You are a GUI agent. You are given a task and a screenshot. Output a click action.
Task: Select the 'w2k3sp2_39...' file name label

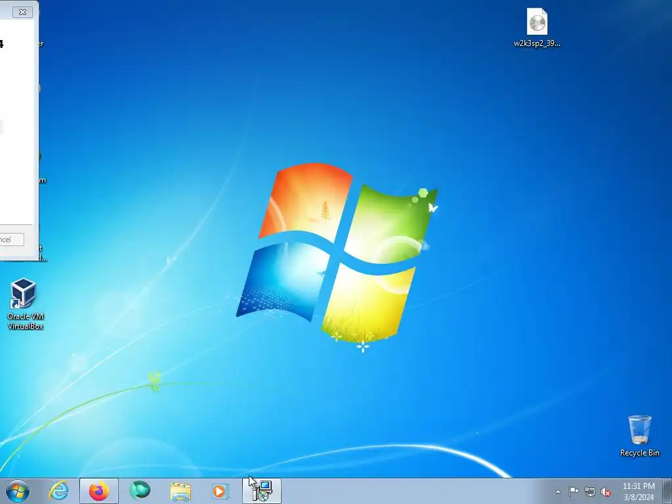(x=537, y=43)
